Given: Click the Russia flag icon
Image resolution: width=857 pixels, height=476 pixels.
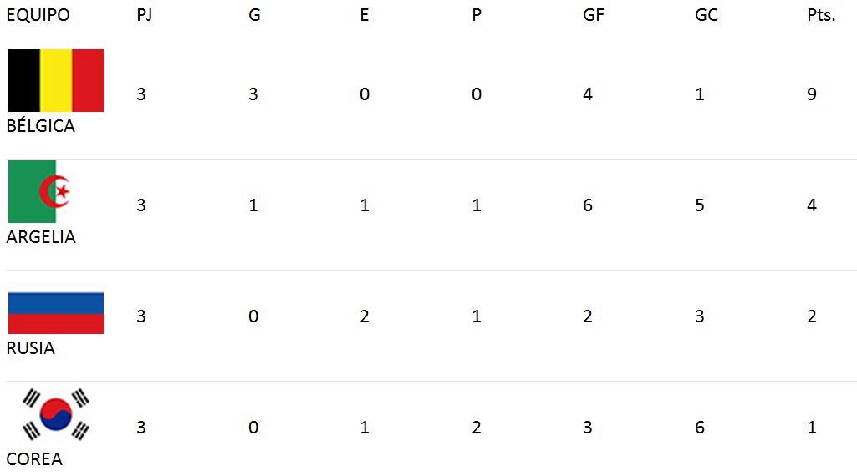Looking at the screenshot, I should click(x=56, y=313).
